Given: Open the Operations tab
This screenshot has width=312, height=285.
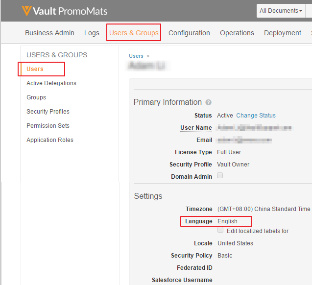Looking at the screenshot, I should (237, 33).
